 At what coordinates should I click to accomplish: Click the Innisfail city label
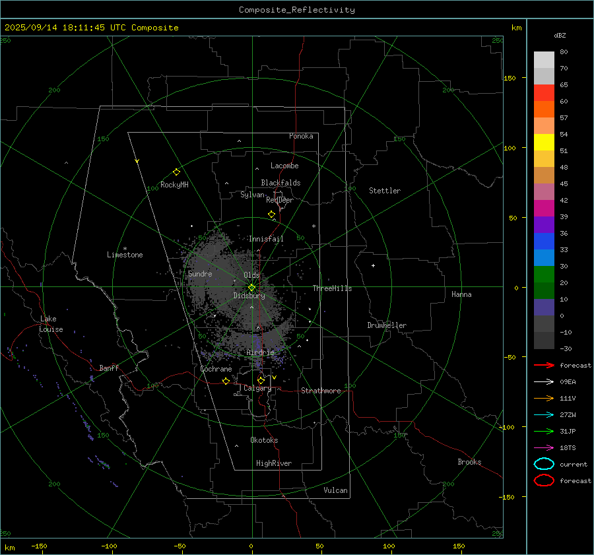(266, 239)
